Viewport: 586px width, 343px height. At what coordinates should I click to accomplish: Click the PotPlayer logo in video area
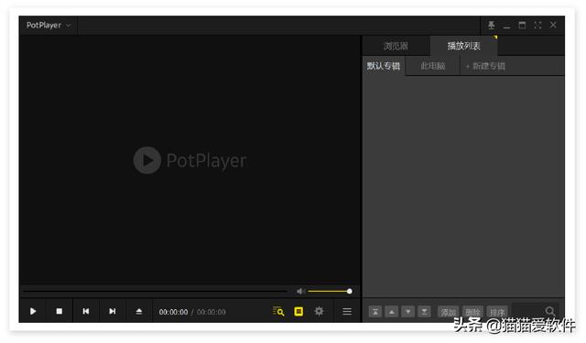coord(190,160)
